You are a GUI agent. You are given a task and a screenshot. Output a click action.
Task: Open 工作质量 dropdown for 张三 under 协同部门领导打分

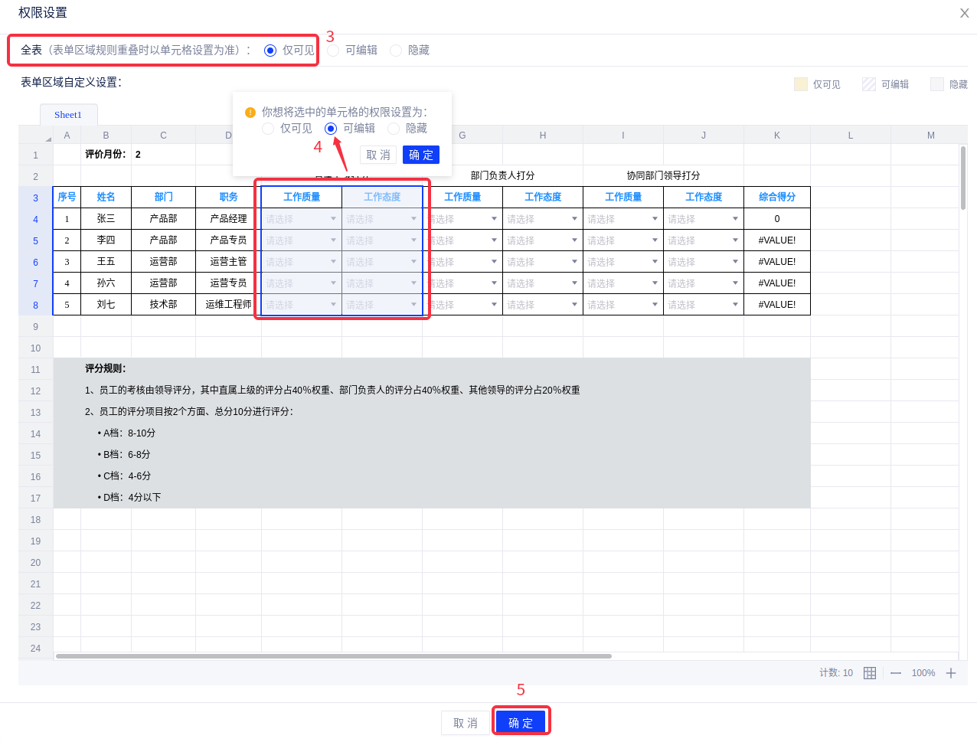[655, 219]
